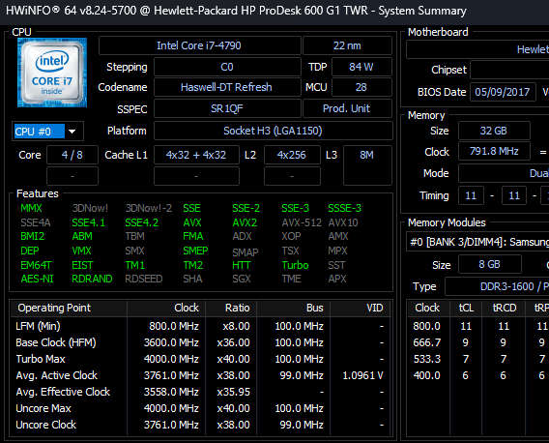Click the Haswell-DT Refresh codename field
Screen dimensions: 549x443
coord(226,87)
